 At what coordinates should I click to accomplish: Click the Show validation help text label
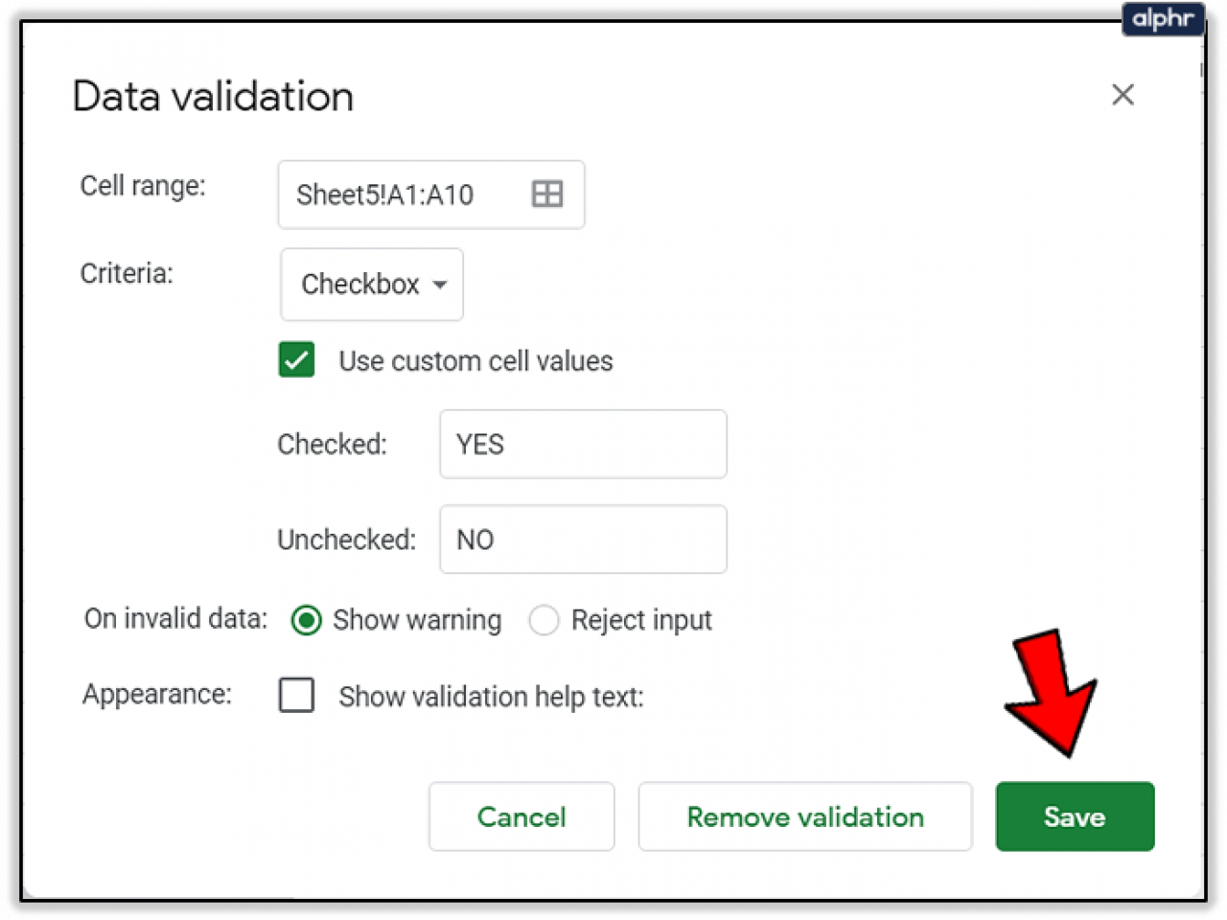490,697
